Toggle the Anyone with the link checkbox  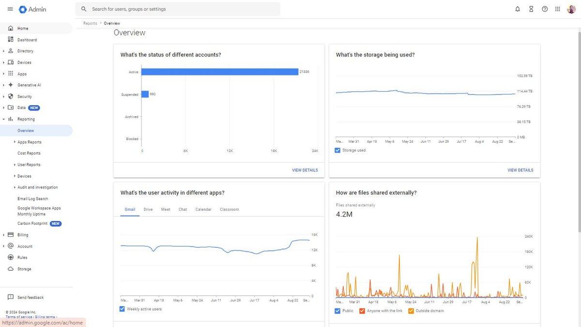[362, 311]
